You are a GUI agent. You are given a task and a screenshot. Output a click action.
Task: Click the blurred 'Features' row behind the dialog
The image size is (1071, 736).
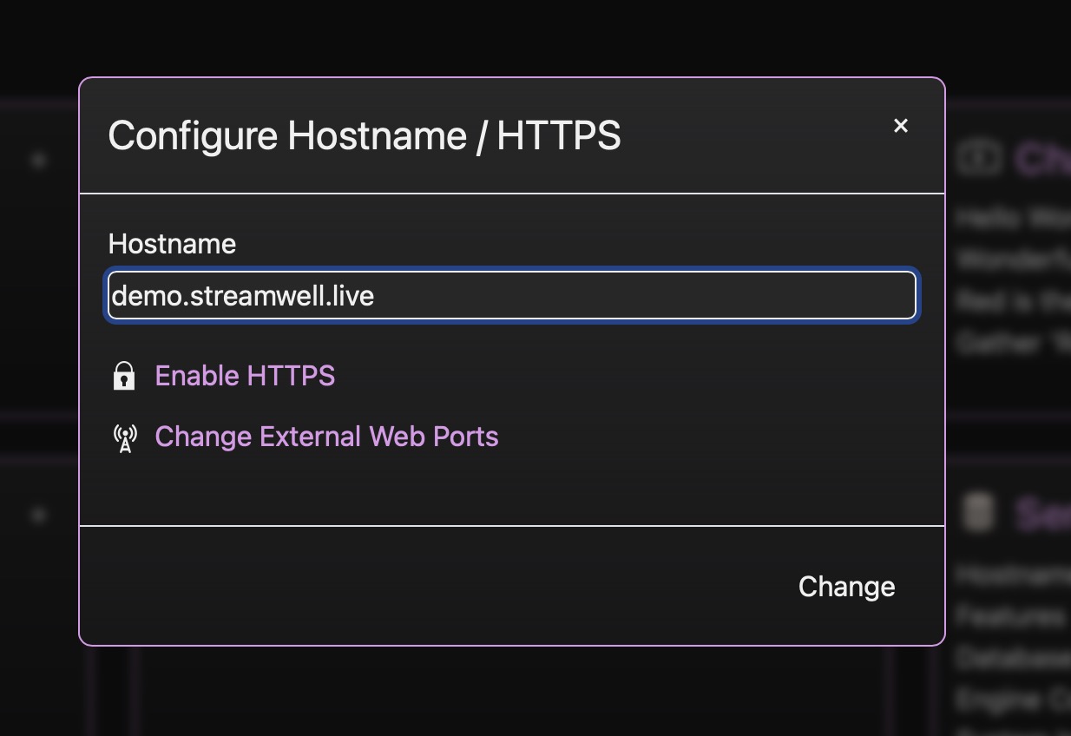coord(1012,616)
